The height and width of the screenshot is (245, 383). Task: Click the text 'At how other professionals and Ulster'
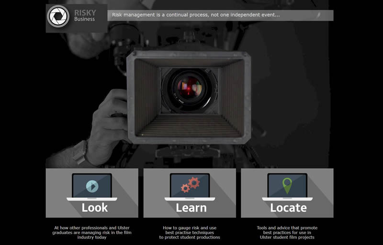(x=92, y=228)
